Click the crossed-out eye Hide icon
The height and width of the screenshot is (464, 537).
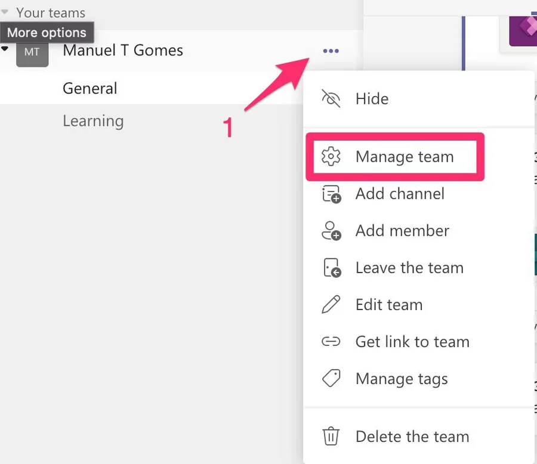331,99
